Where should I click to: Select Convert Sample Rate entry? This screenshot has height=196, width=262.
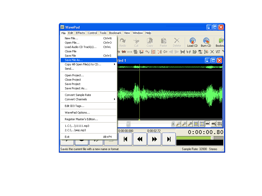(x=89, y=95)
